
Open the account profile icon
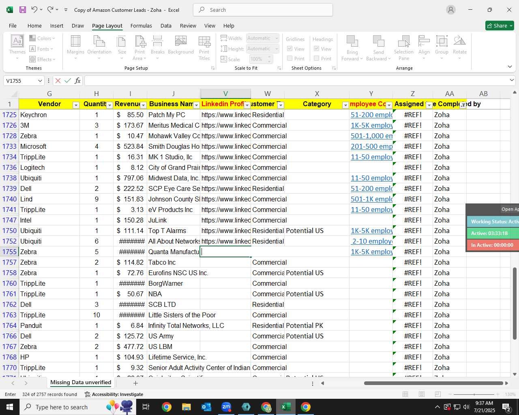pyautogui.click(x=451, y=10)
